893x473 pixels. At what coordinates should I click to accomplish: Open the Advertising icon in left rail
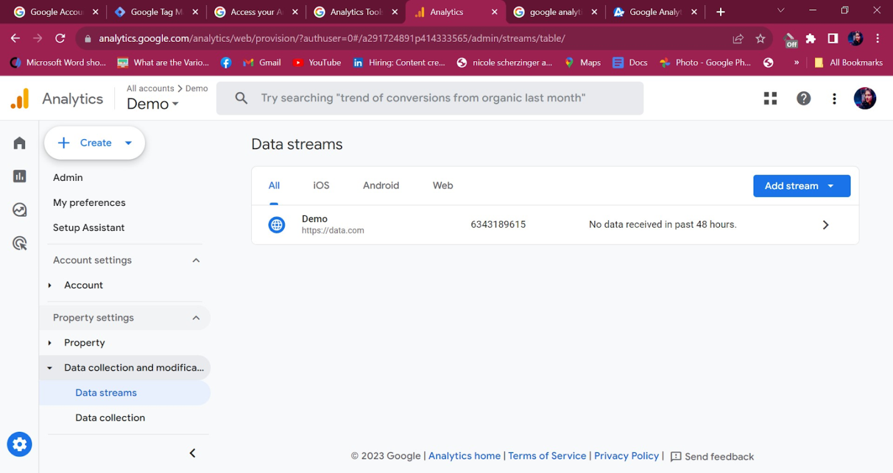19,243
